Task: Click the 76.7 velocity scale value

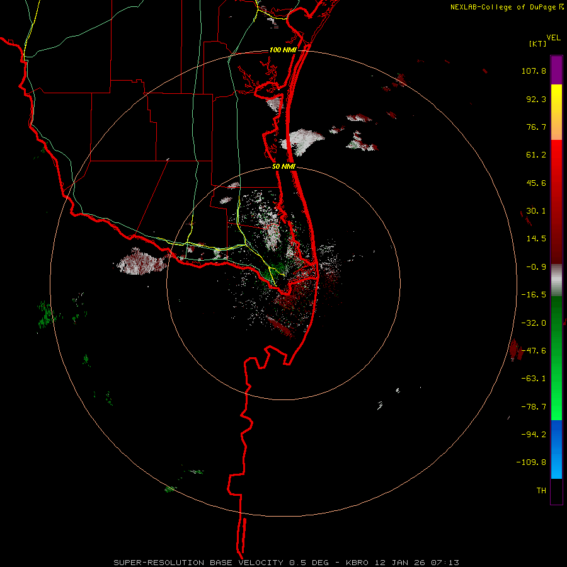Action: [x=536, y=127]
